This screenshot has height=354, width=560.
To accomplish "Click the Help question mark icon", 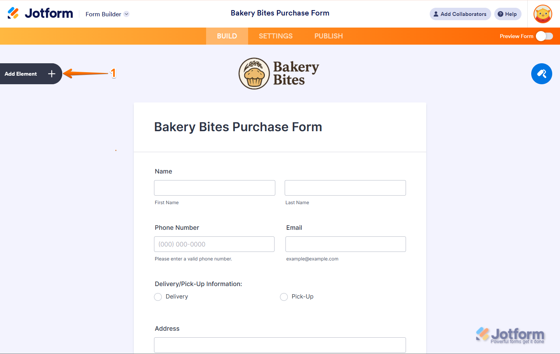I will click(x=500, y=14).
